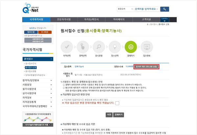Collapse the 원서접수 sidebar section
The image size is (197, 135).
tap(51, 59)
